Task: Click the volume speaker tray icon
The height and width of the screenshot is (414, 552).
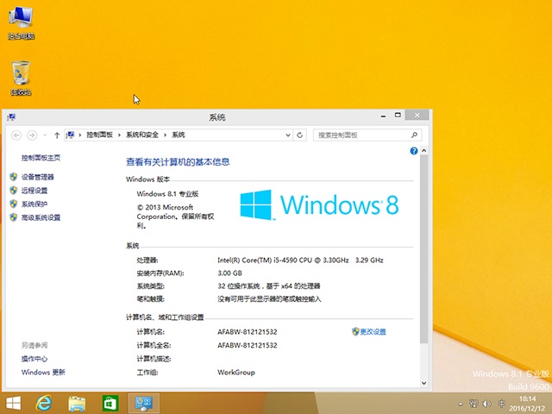Action: (x=487, y=404)
